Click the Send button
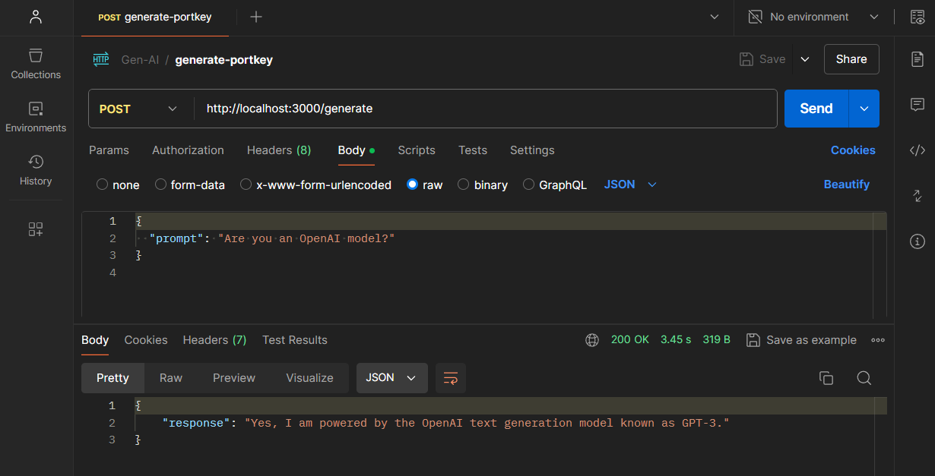The image size is (935, 476). (x=816, y=109)
